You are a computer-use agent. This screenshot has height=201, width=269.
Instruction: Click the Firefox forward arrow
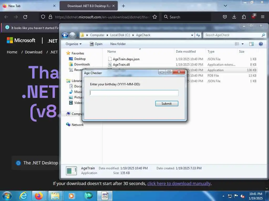[15, 17]
